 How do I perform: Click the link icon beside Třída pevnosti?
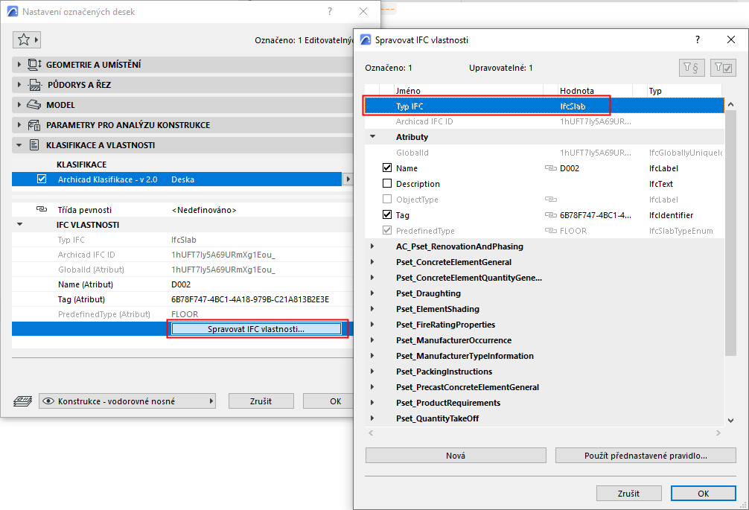coord(42,209)
